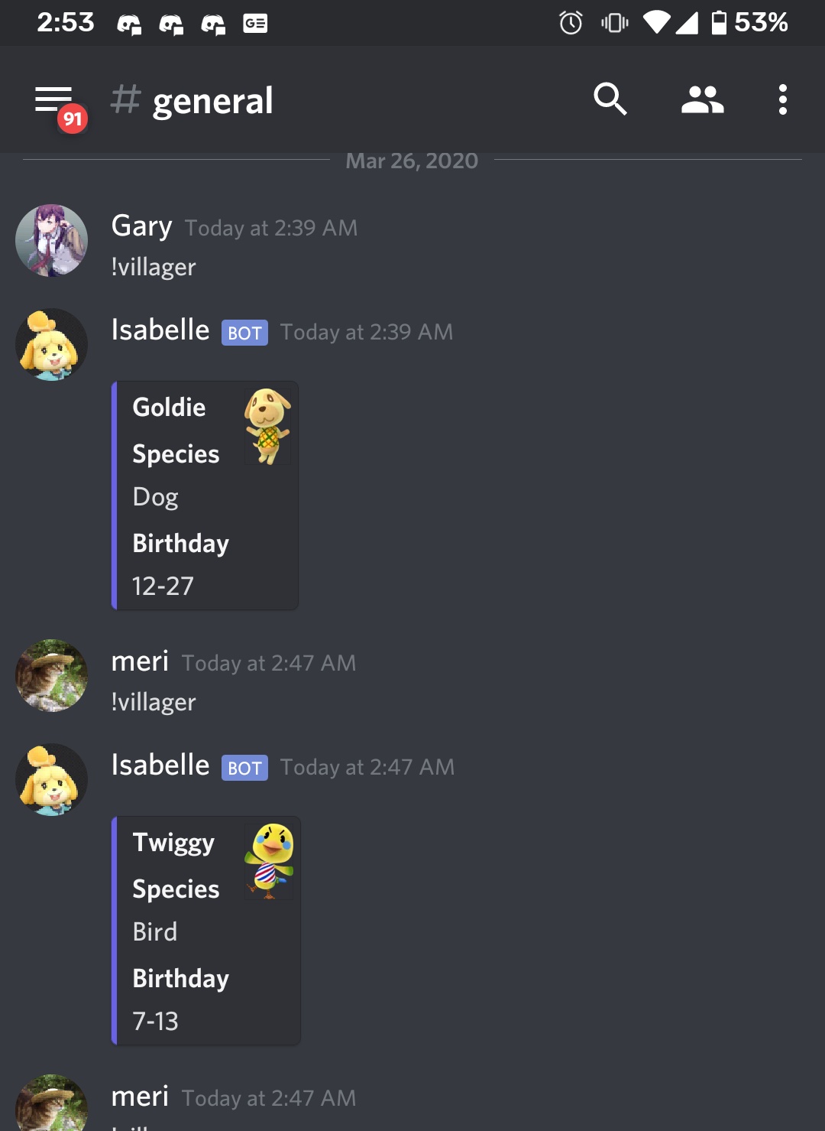Tap the Twiggy embed title
This screenshot has height=1131, width=825.
click(x=173, y=843)
